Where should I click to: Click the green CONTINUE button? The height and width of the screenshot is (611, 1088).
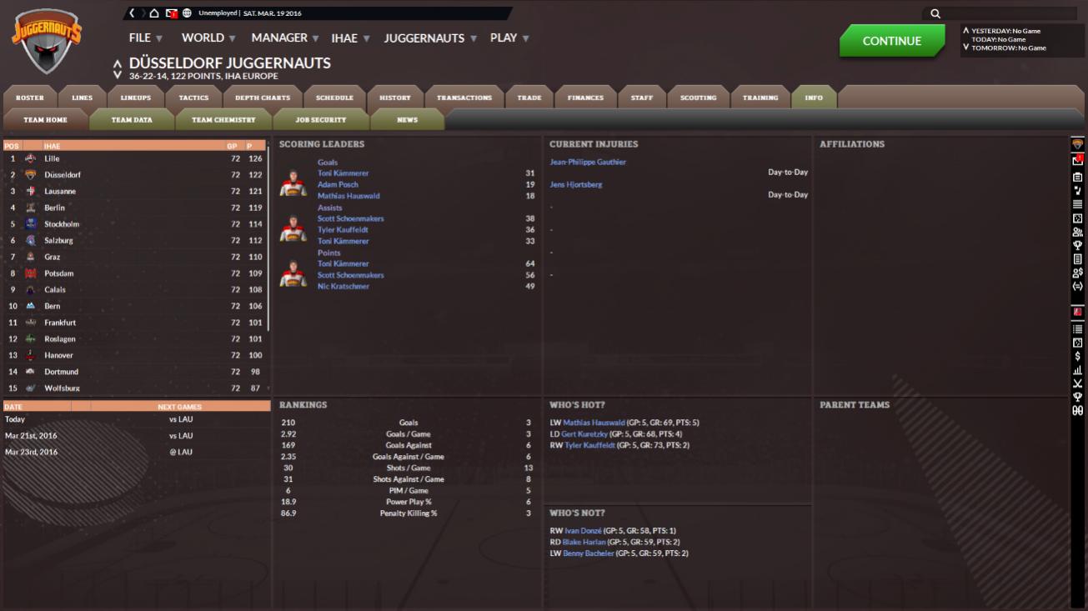coord(892,41)
